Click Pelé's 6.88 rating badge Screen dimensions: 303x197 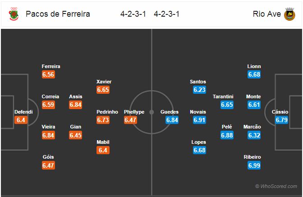[227, 135]
